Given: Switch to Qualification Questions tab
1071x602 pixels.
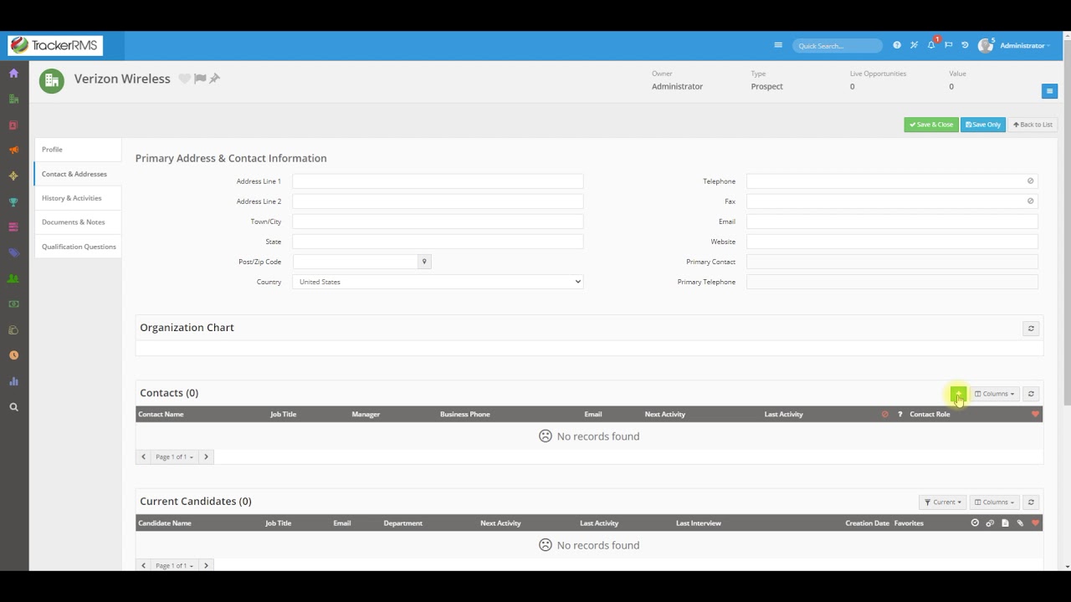Looking at the screenshot, I should pos(78,247).
